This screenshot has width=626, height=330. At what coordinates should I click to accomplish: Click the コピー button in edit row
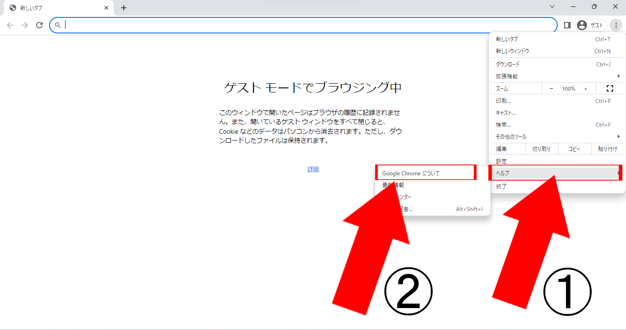point(574,149)
